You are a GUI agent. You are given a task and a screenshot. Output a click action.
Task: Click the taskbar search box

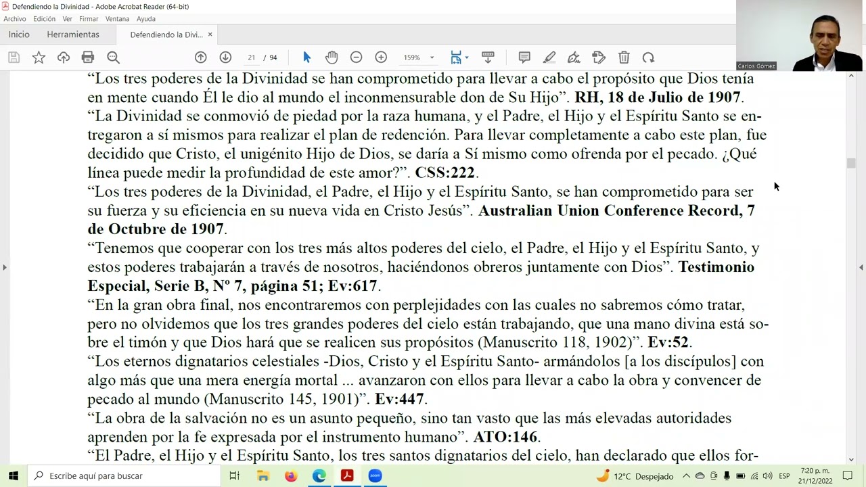point(124,476)
